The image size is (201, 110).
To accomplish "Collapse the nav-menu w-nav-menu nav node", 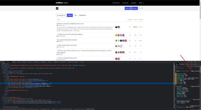I will coord(5,82).
